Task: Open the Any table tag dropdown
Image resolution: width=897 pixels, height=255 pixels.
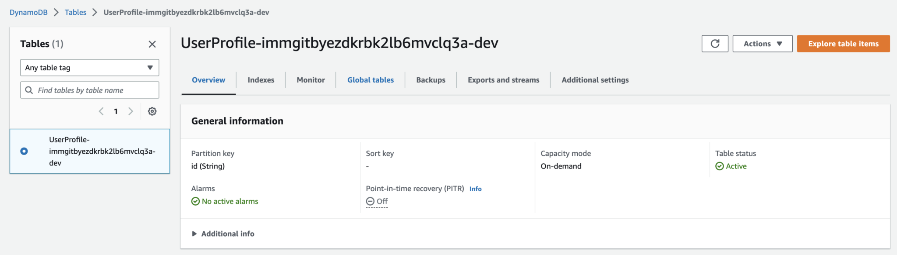Action: [90, 68]
